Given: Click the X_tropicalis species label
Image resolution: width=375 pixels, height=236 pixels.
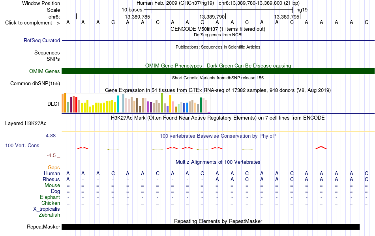Looking at the screenshot, I should click(x=47, y=209).
